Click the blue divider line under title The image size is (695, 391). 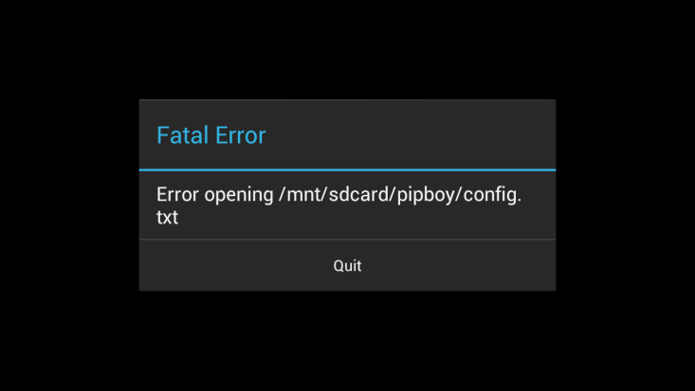(x=347, y=169)
